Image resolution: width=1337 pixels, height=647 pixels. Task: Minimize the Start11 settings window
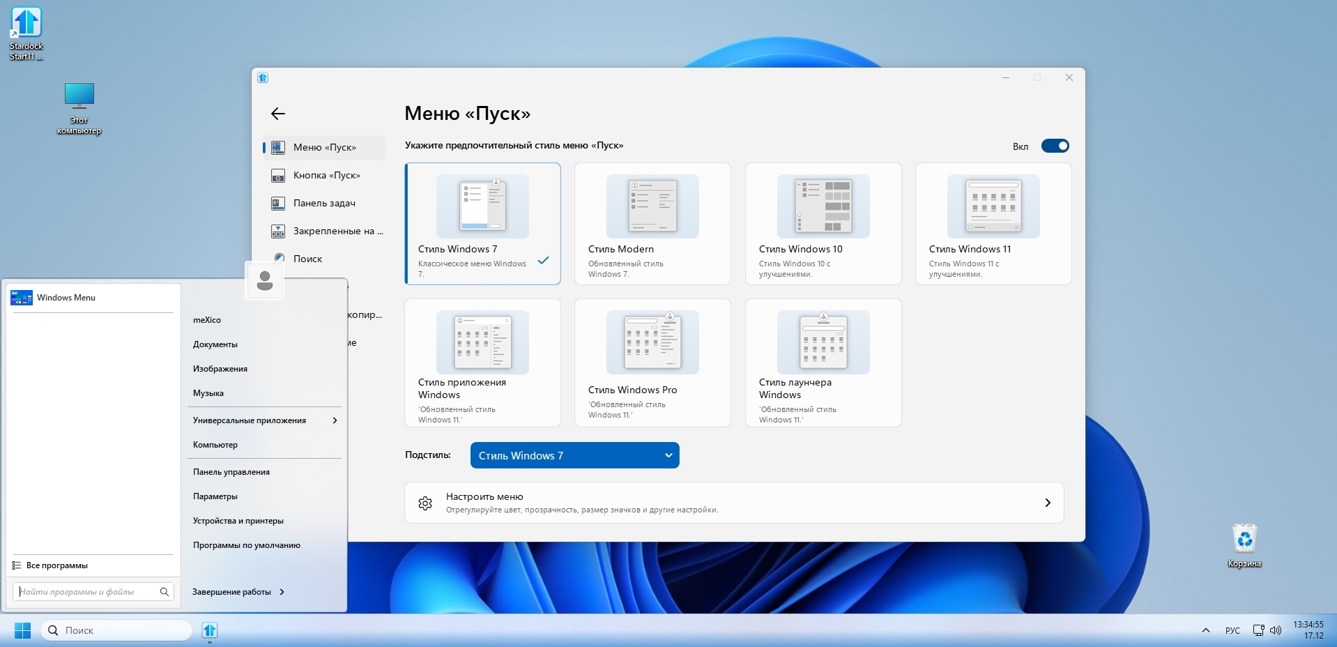[1006, 77]
